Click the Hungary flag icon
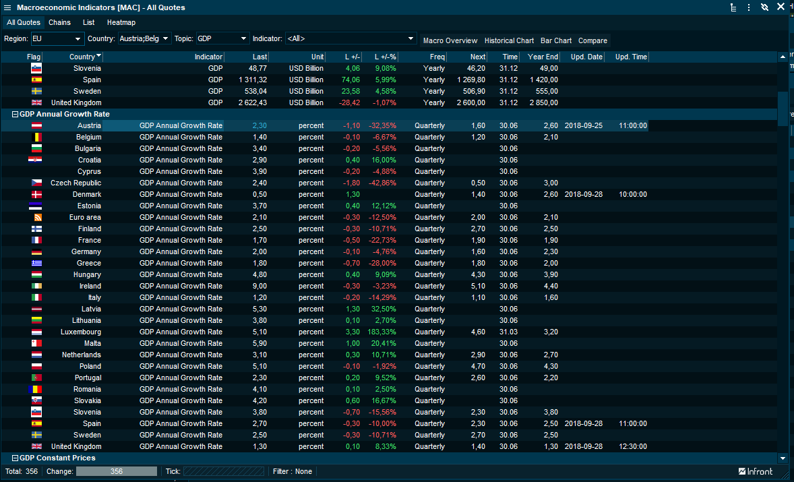This screenshot has height=482, width=794. coord(36,275)
